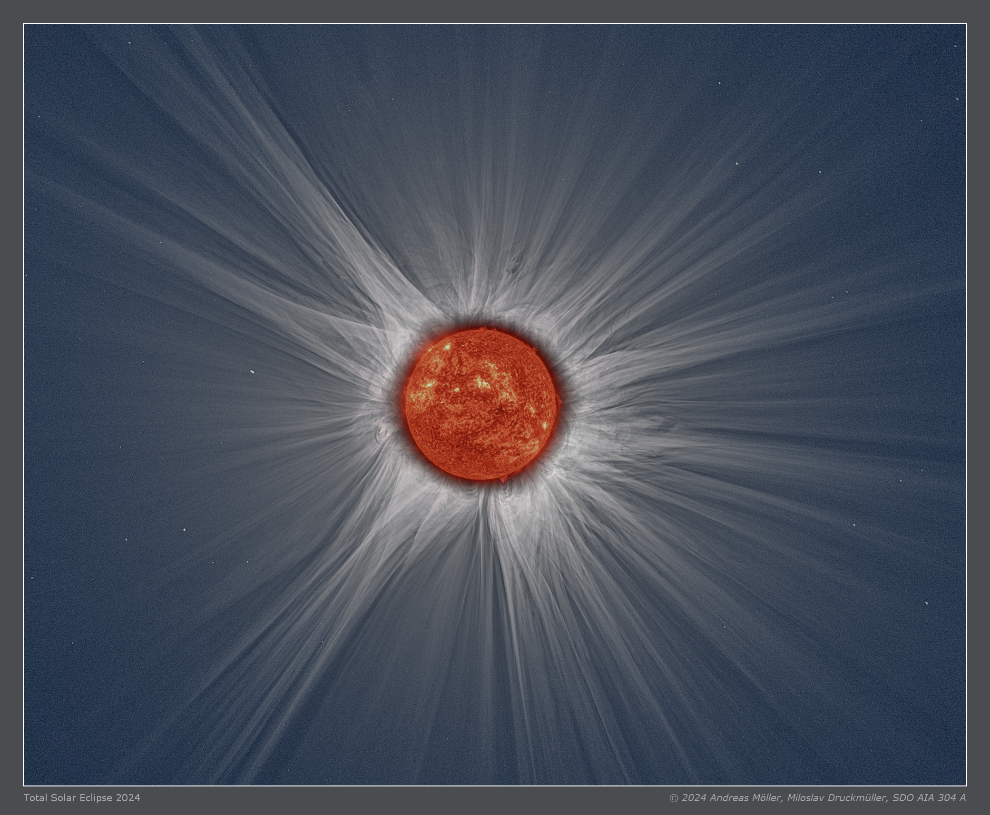Click the bright star left of the Sun
Image resolution: width=990 pixels, height=815 pixels.
point(252,373)
